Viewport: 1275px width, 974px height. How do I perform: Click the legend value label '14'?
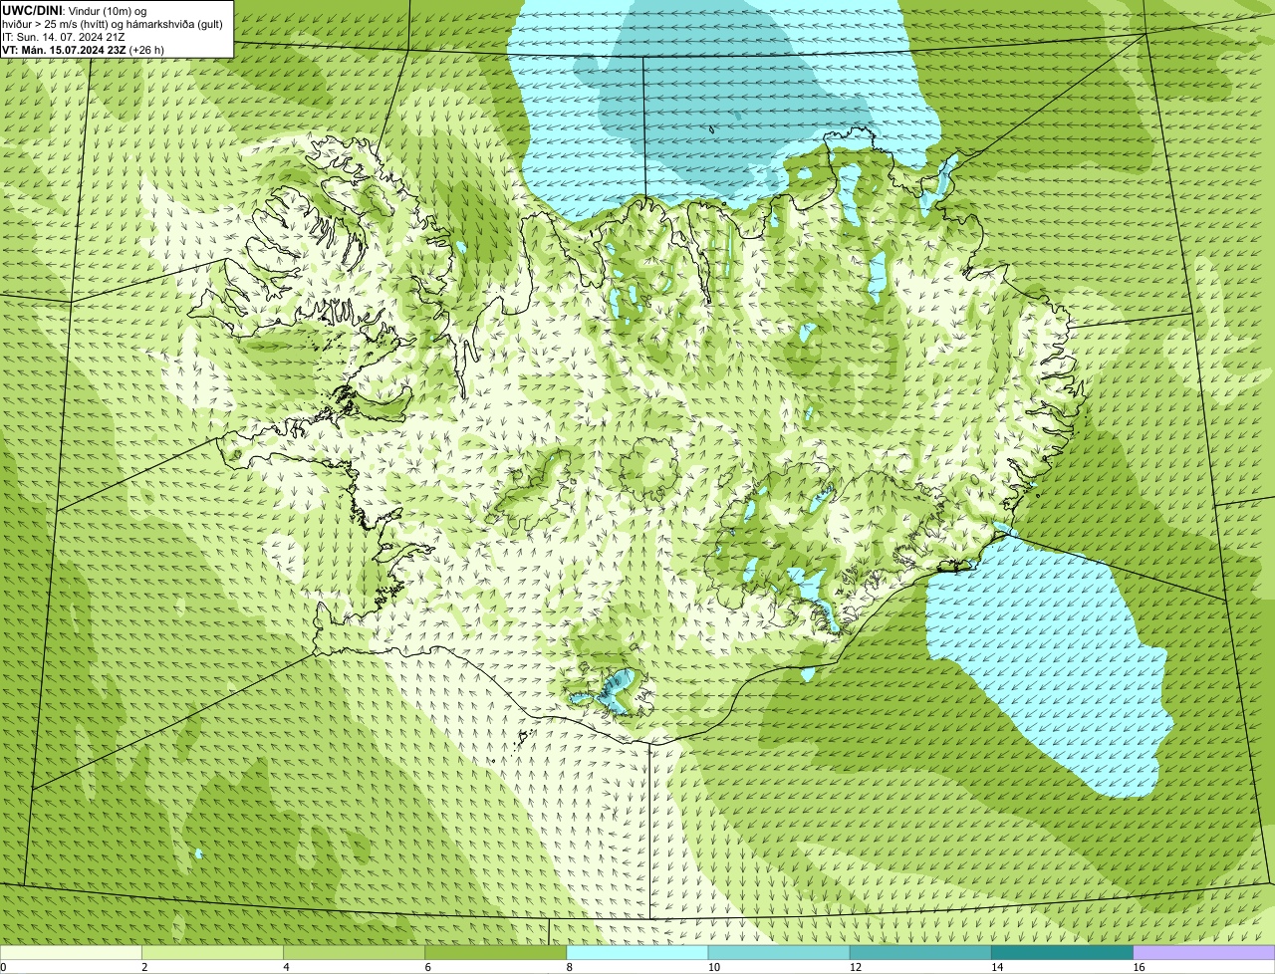pyautogui.click(x=997, y=967)
